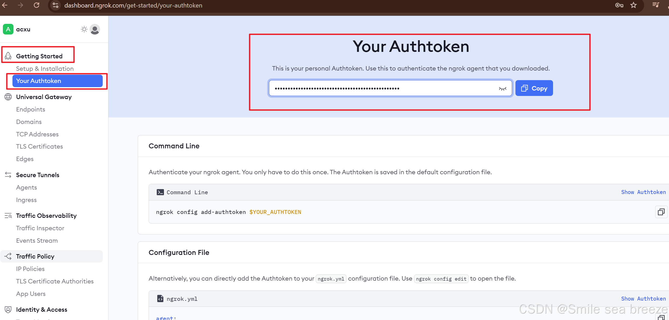Viewport: 669px width, 320px height.
Task: Collapse the Traffic Observability section
Action: (x=46, y=215)
